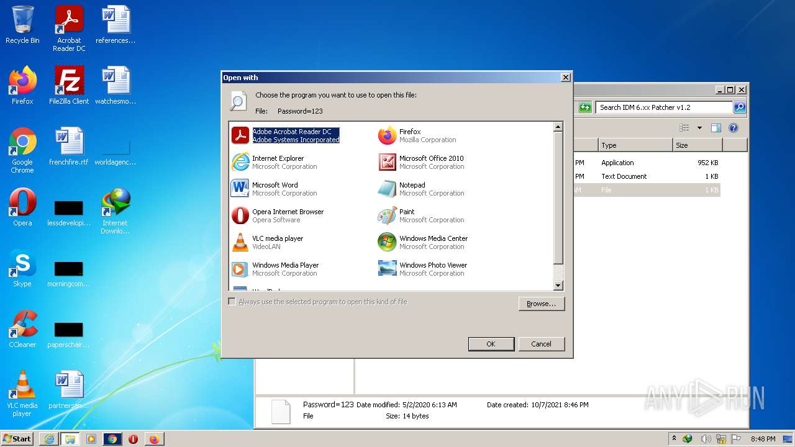The width and height of the screenshot is (795, 447).
Task: Open the Explorer view options dropdown arrow
Action: point(699,128)
